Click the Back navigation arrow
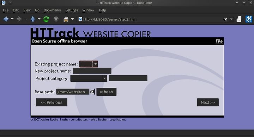Image resolution: width=254 pixels, height=137 pixels. click(x=6, y=19)
